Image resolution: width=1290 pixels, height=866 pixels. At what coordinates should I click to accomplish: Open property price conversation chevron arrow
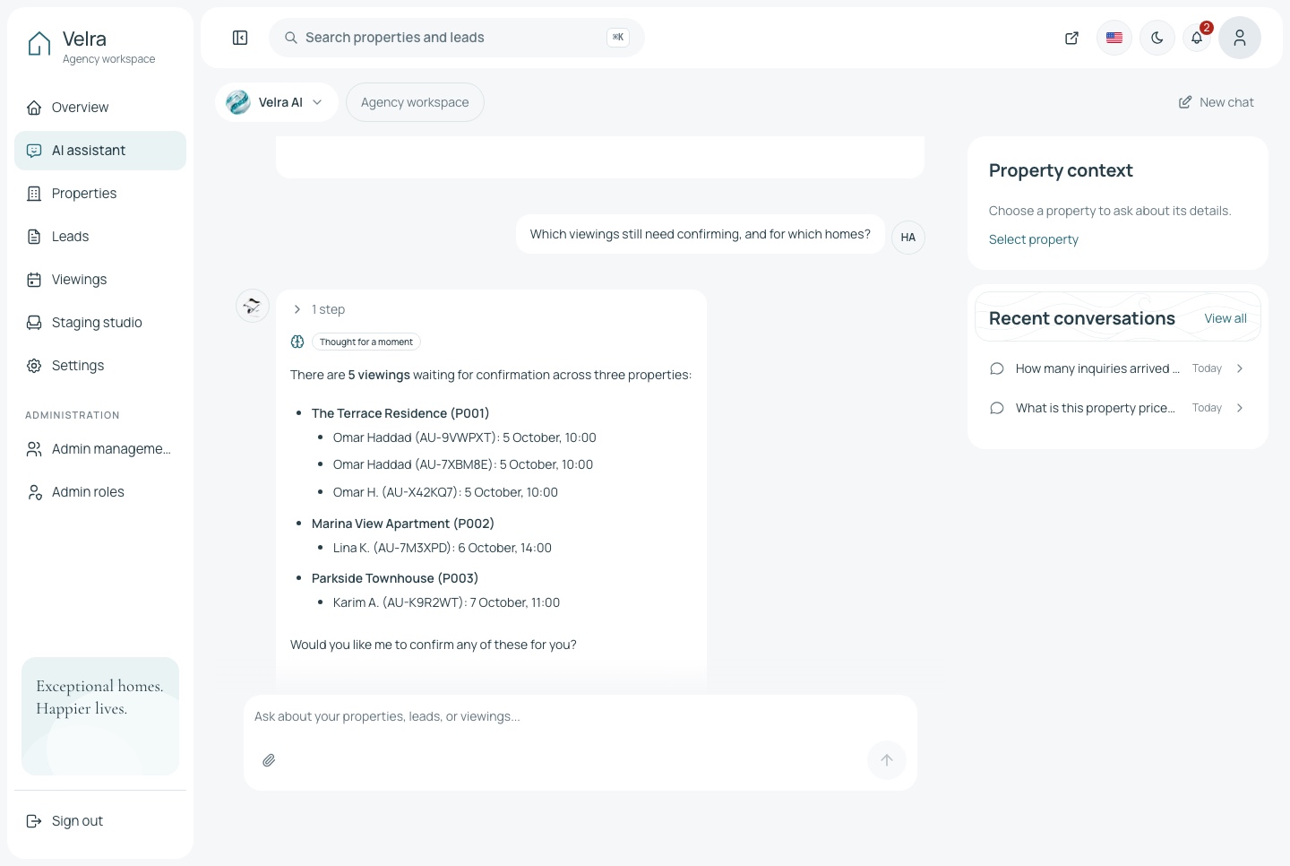(x=1240, y=408)
